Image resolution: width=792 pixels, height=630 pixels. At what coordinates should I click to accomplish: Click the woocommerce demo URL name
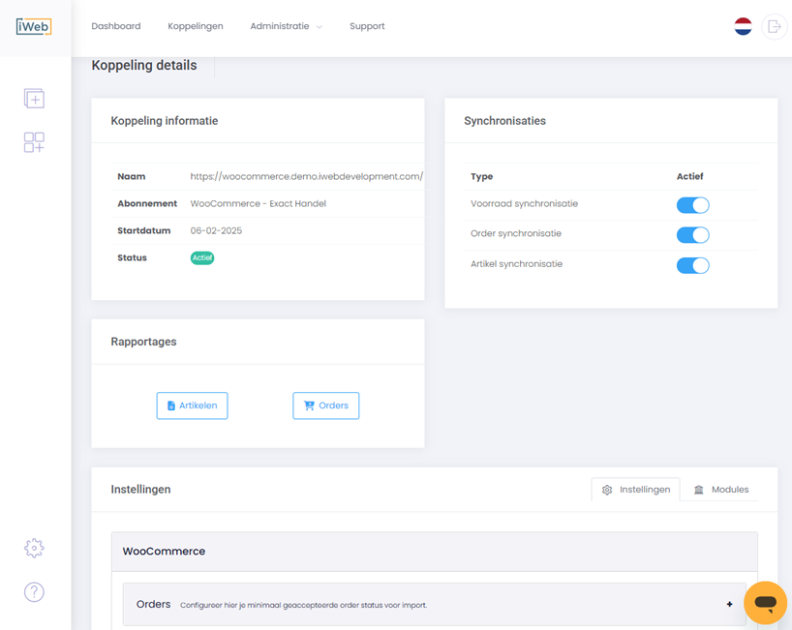pyautogui.click(x=307, y=176)
